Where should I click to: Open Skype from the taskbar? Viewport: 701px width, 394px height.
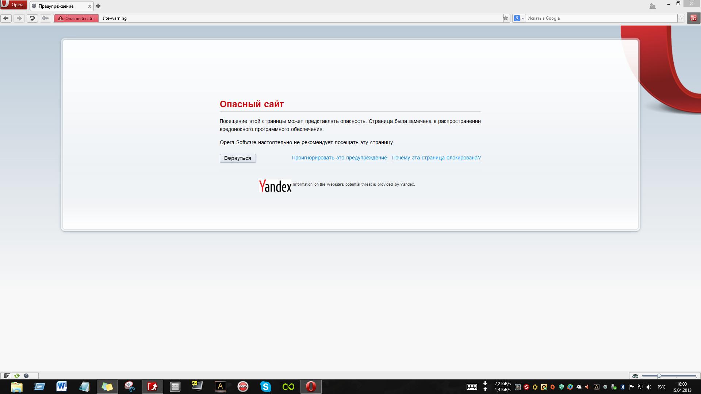click(x=265, y=386)
